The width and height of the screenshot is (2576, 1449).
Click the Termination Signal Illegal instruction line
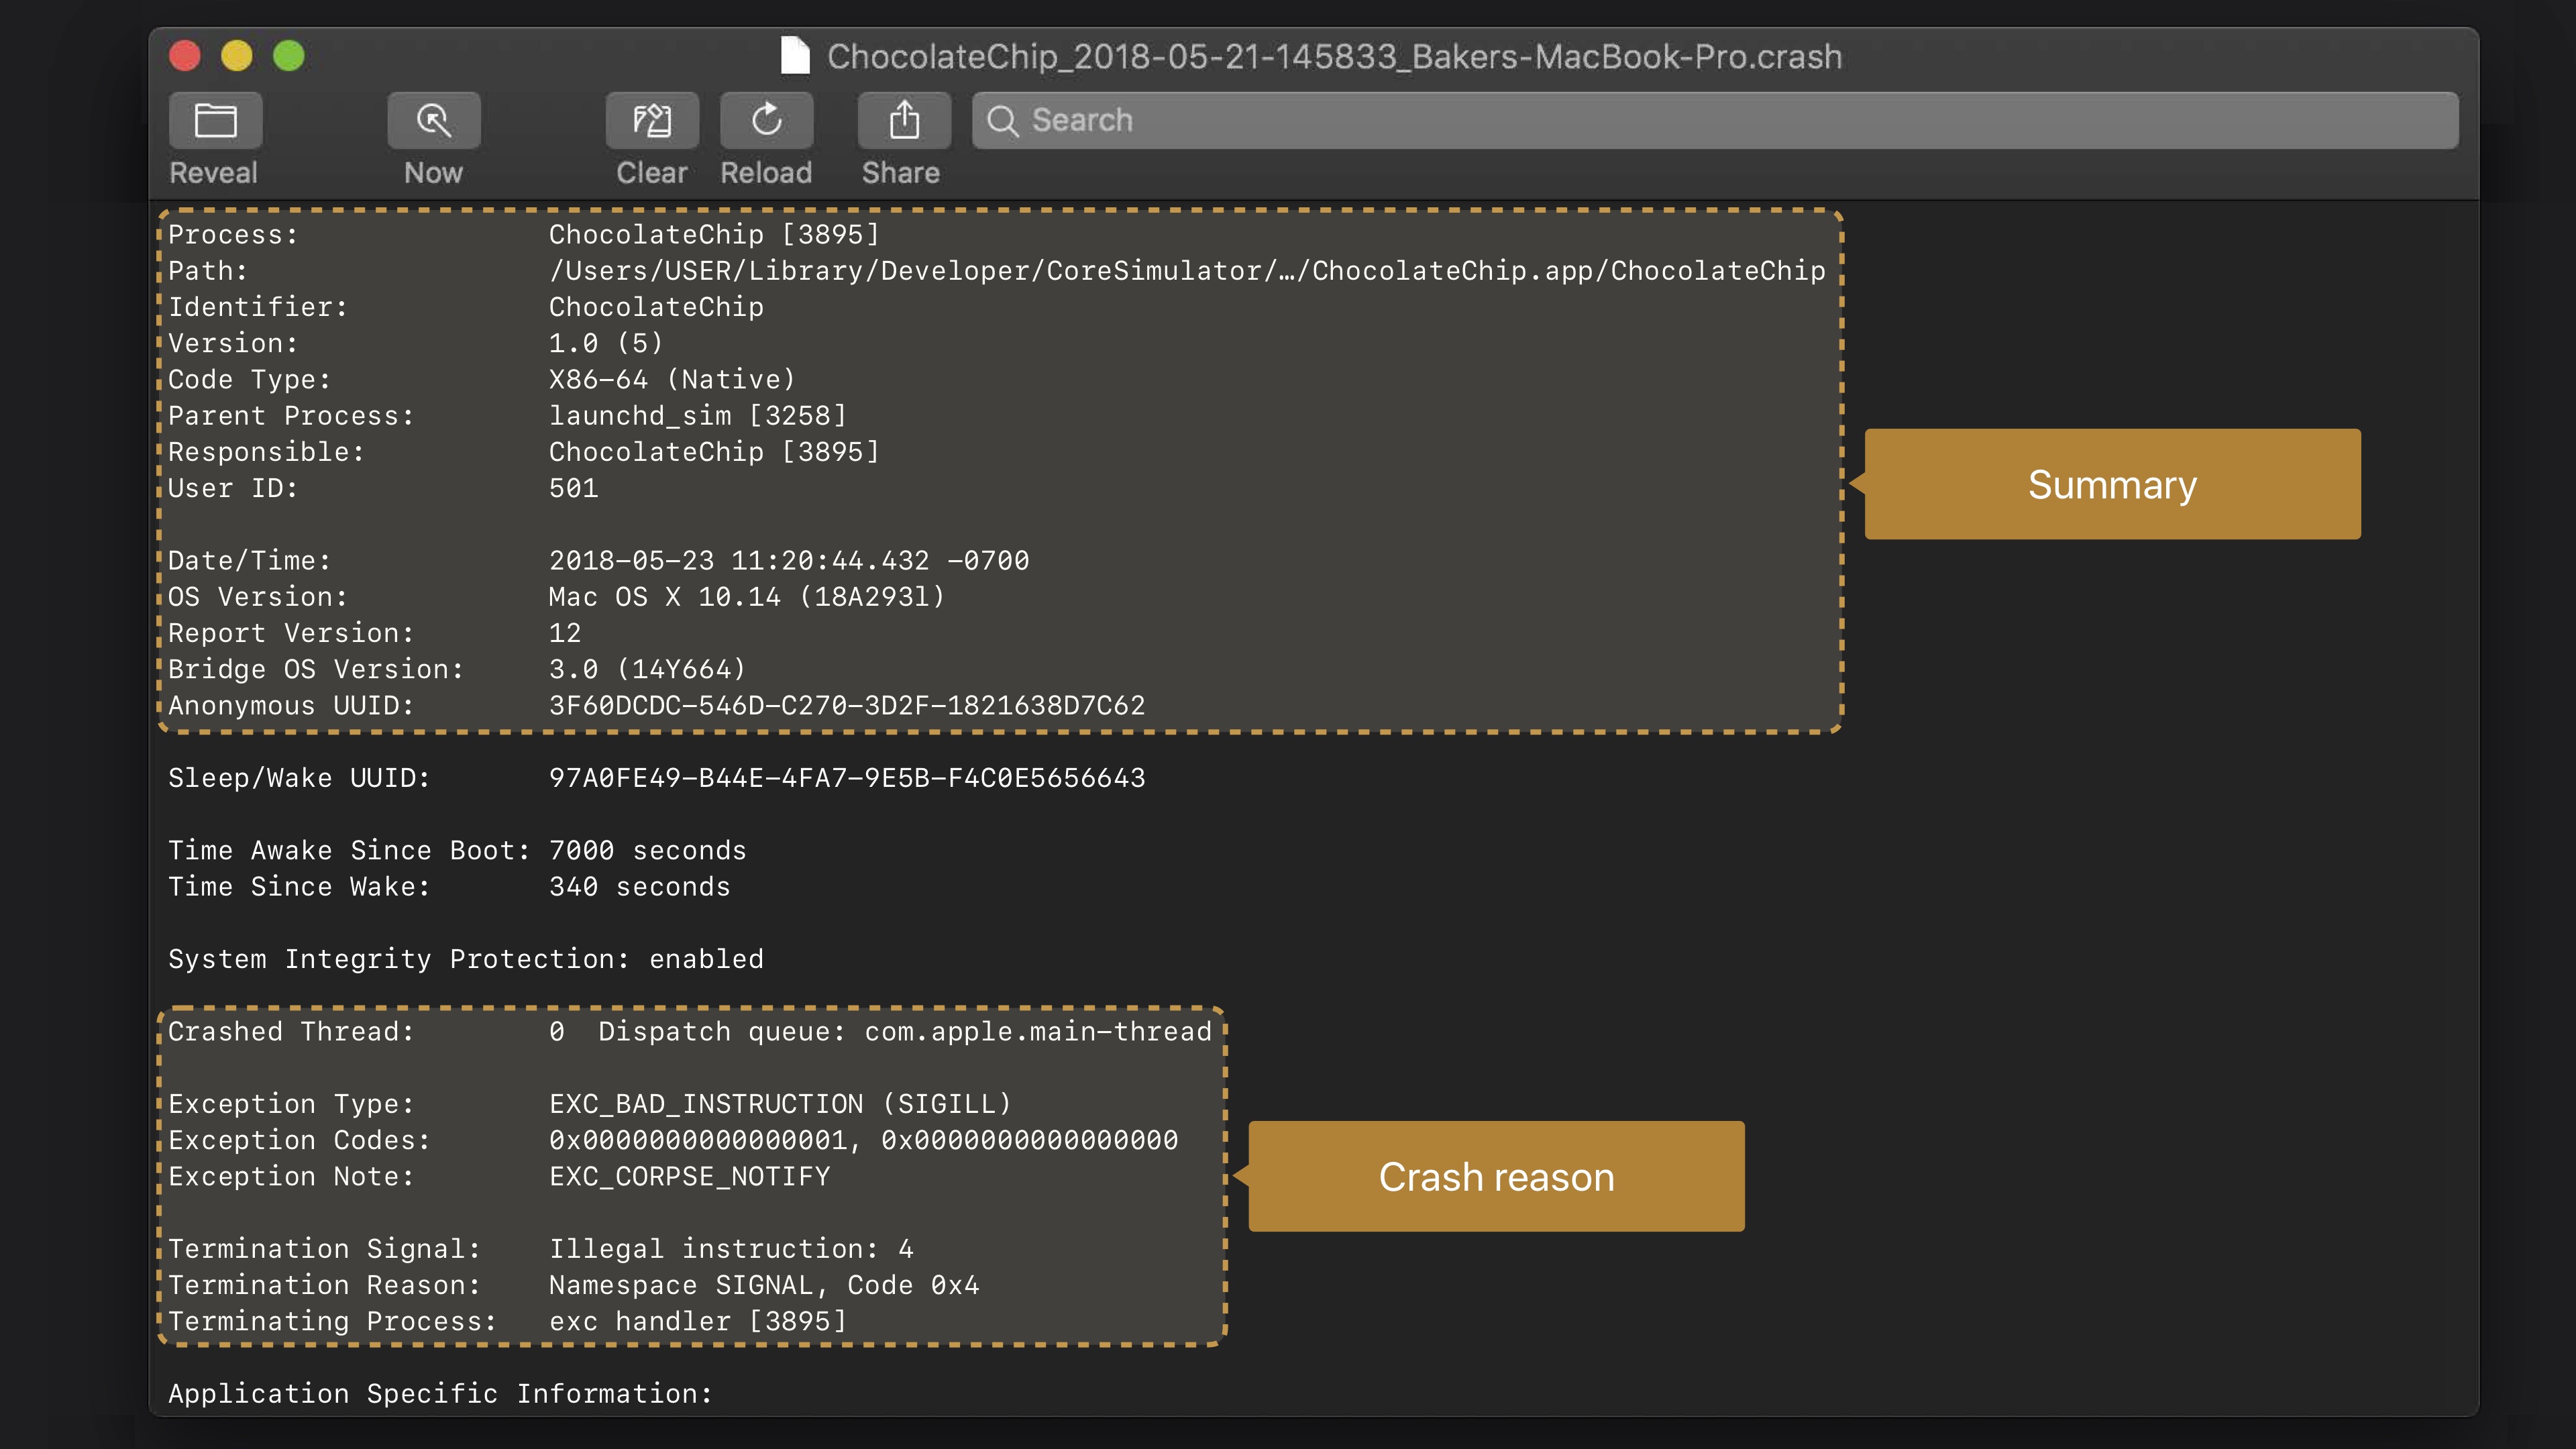[x=730, y=1249]
